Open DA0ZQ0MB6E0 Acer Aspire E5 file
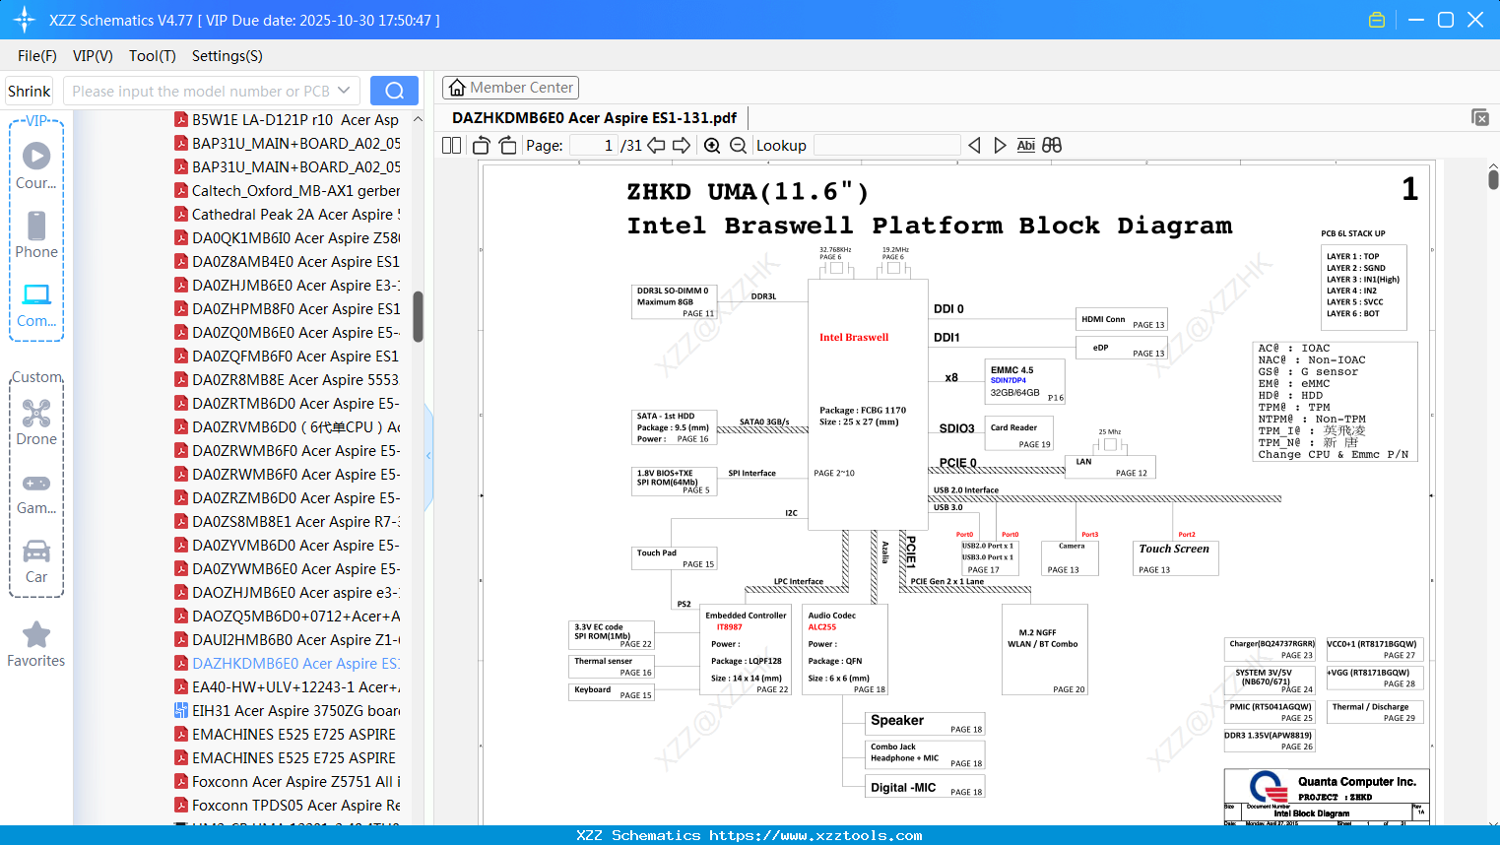 [287, 333]
